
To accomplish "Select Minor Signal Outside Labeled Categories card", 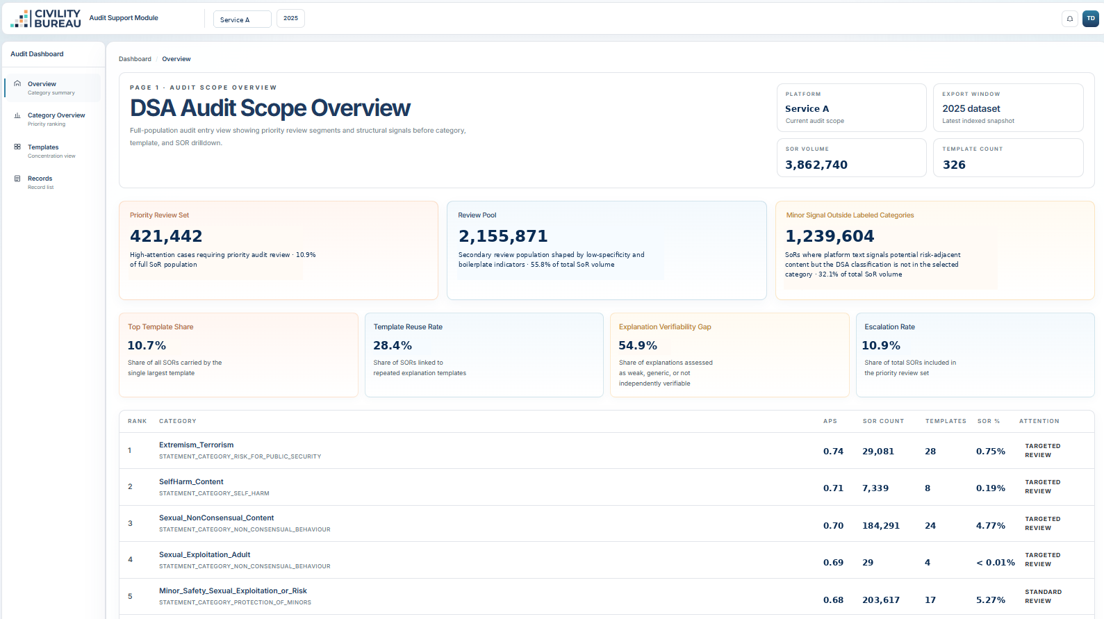I will pos(935,251).
